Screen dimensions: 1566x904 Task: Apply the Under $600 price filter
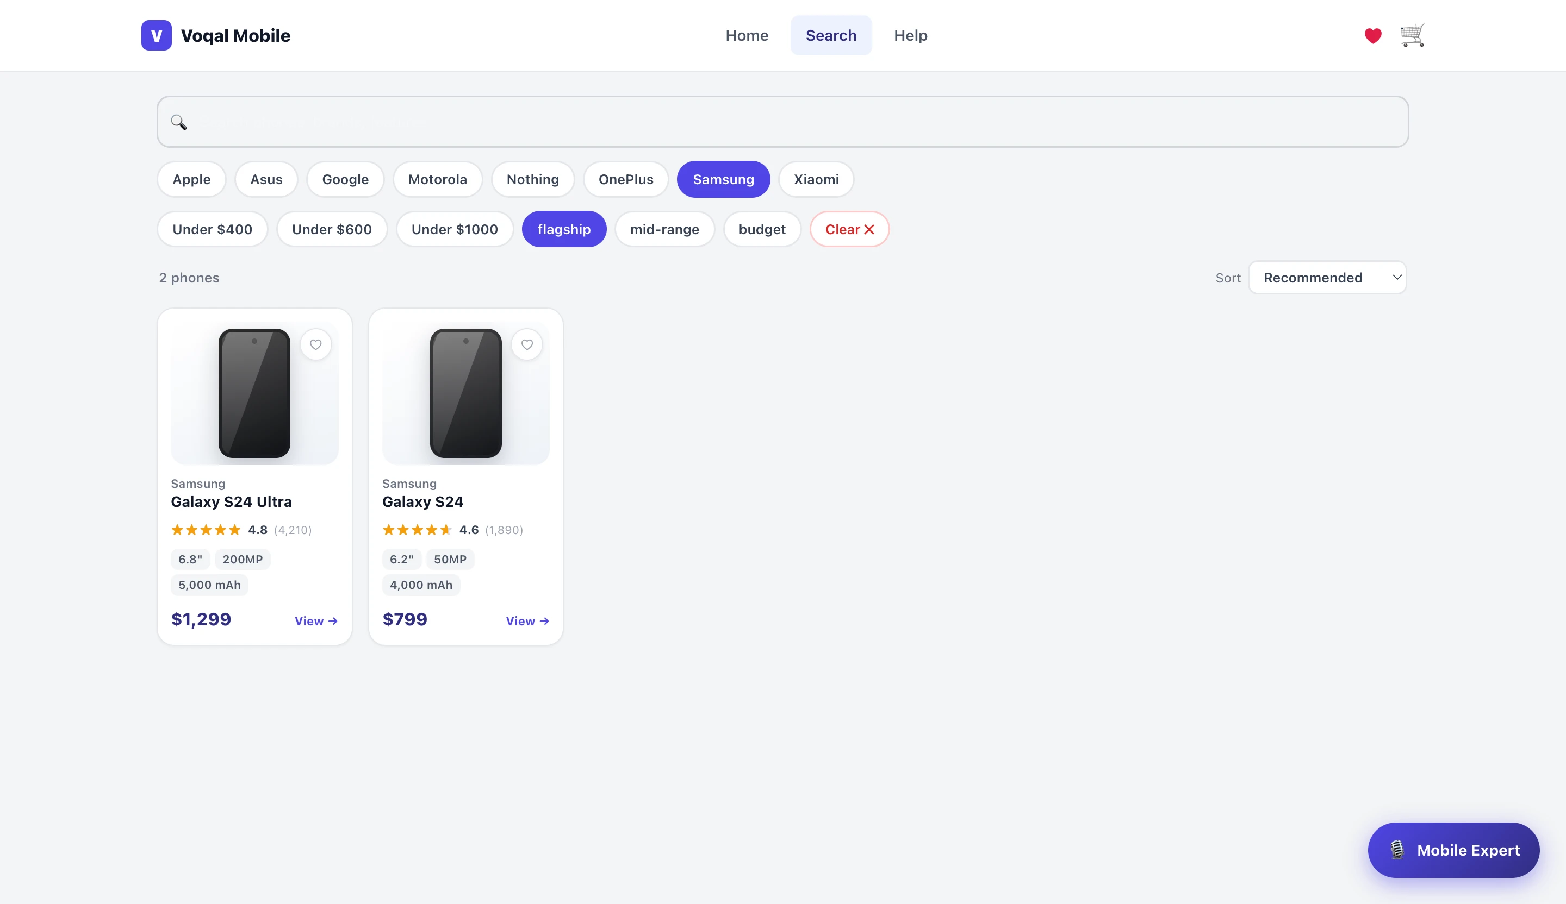tap(332, 229)
